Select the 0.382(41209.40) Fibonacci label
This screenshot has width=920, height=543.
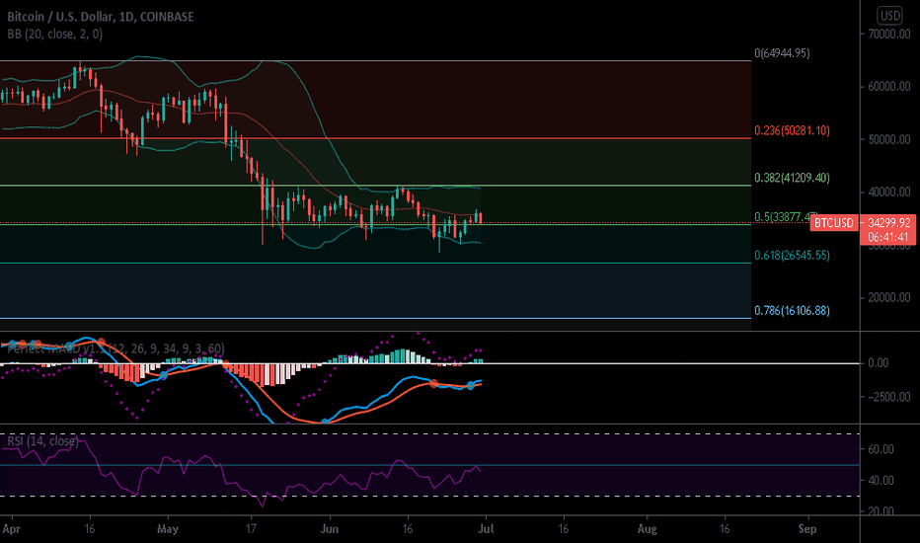coord(792,178)
